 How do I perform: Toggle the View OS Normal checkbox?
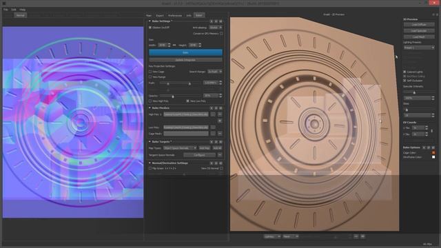tap(221, 168)
